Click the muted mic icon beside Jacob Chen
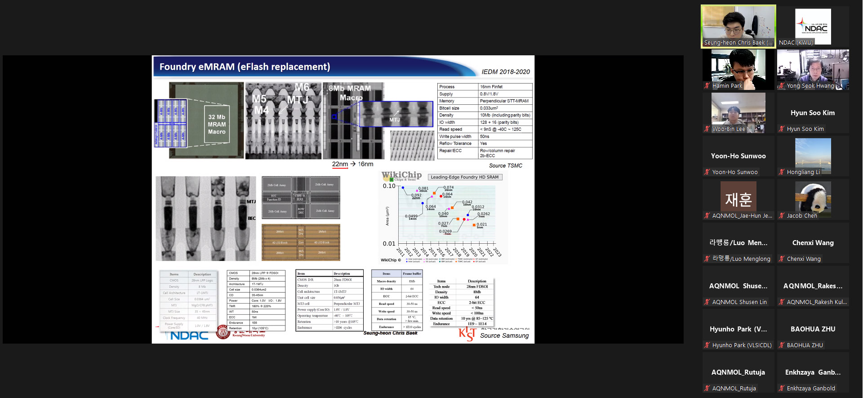Screen dimensions: 863x398 click(x=782, y=215)
